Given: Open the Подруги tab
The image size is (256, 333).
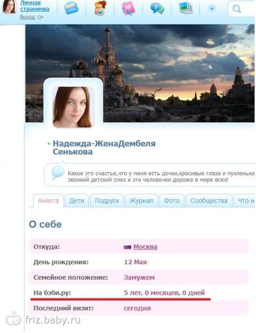Looking at the screenshot, I should 107,201.
